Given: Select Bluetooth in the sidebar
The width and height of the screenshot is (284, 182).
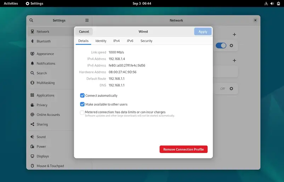Looking at the screenshot, I should pyautogui.click(x=51, y=41).
